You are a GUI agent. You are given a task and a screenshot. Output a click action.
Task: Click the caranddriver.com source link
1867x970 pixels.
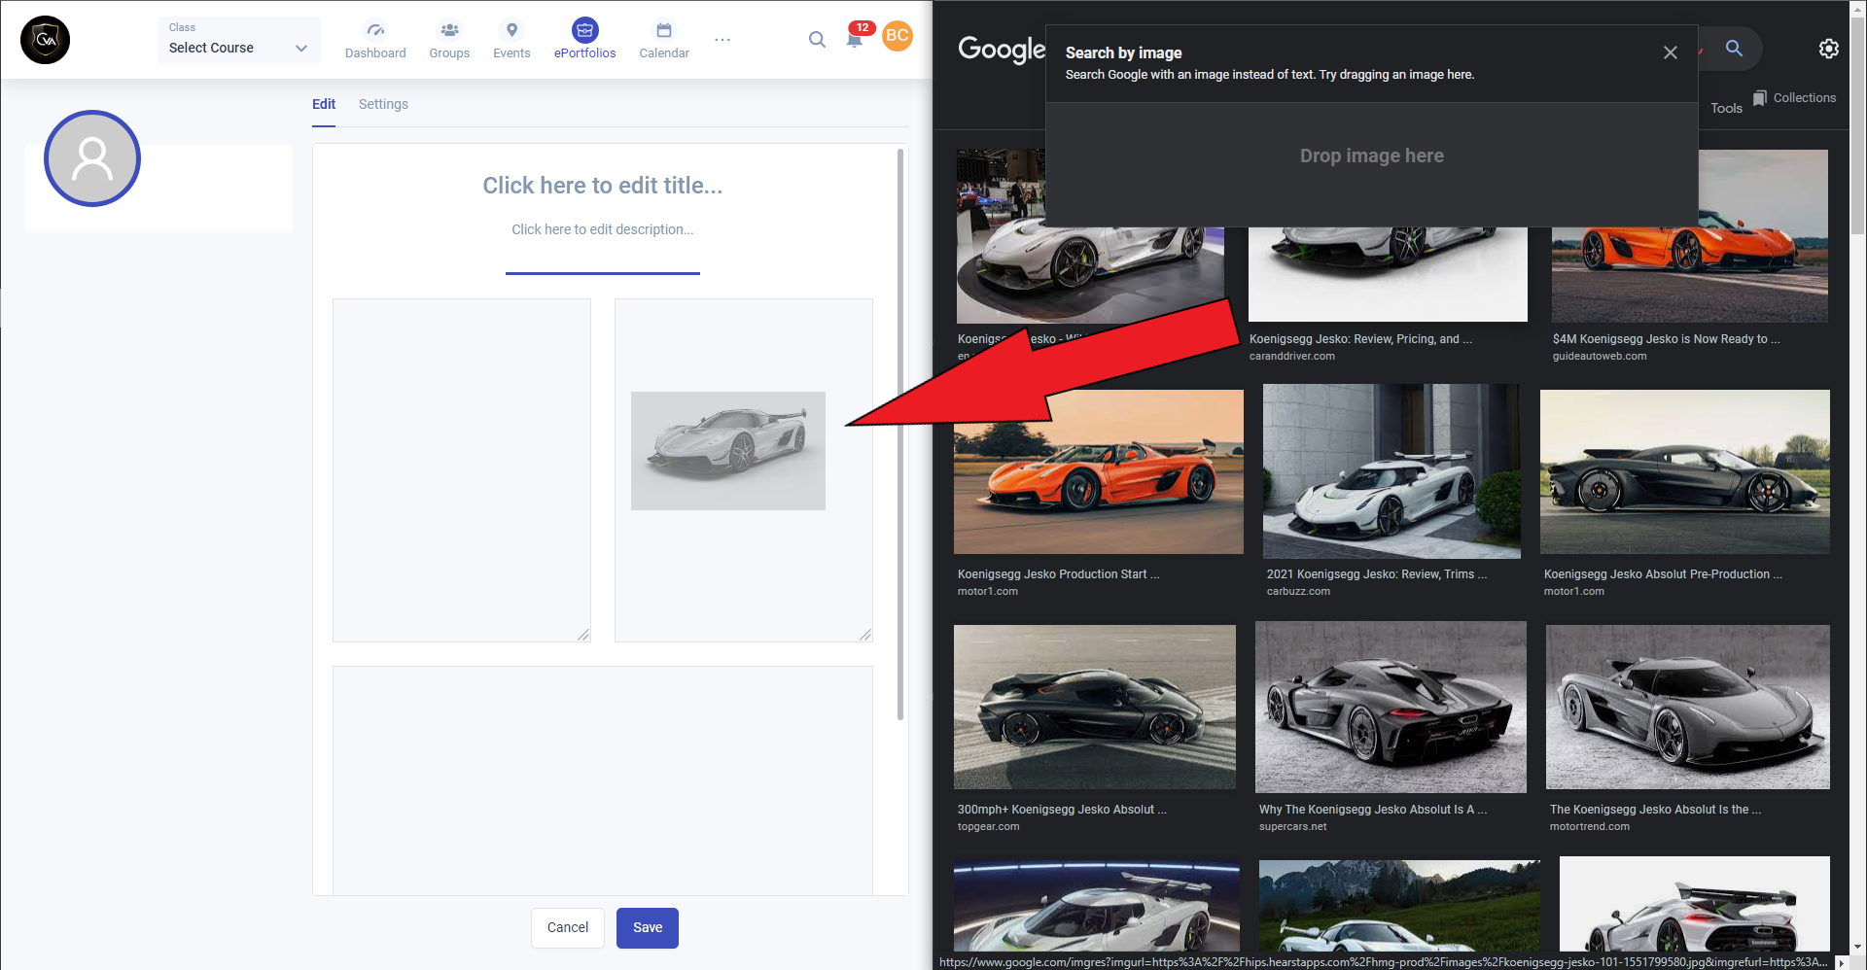click(1291, 357)
